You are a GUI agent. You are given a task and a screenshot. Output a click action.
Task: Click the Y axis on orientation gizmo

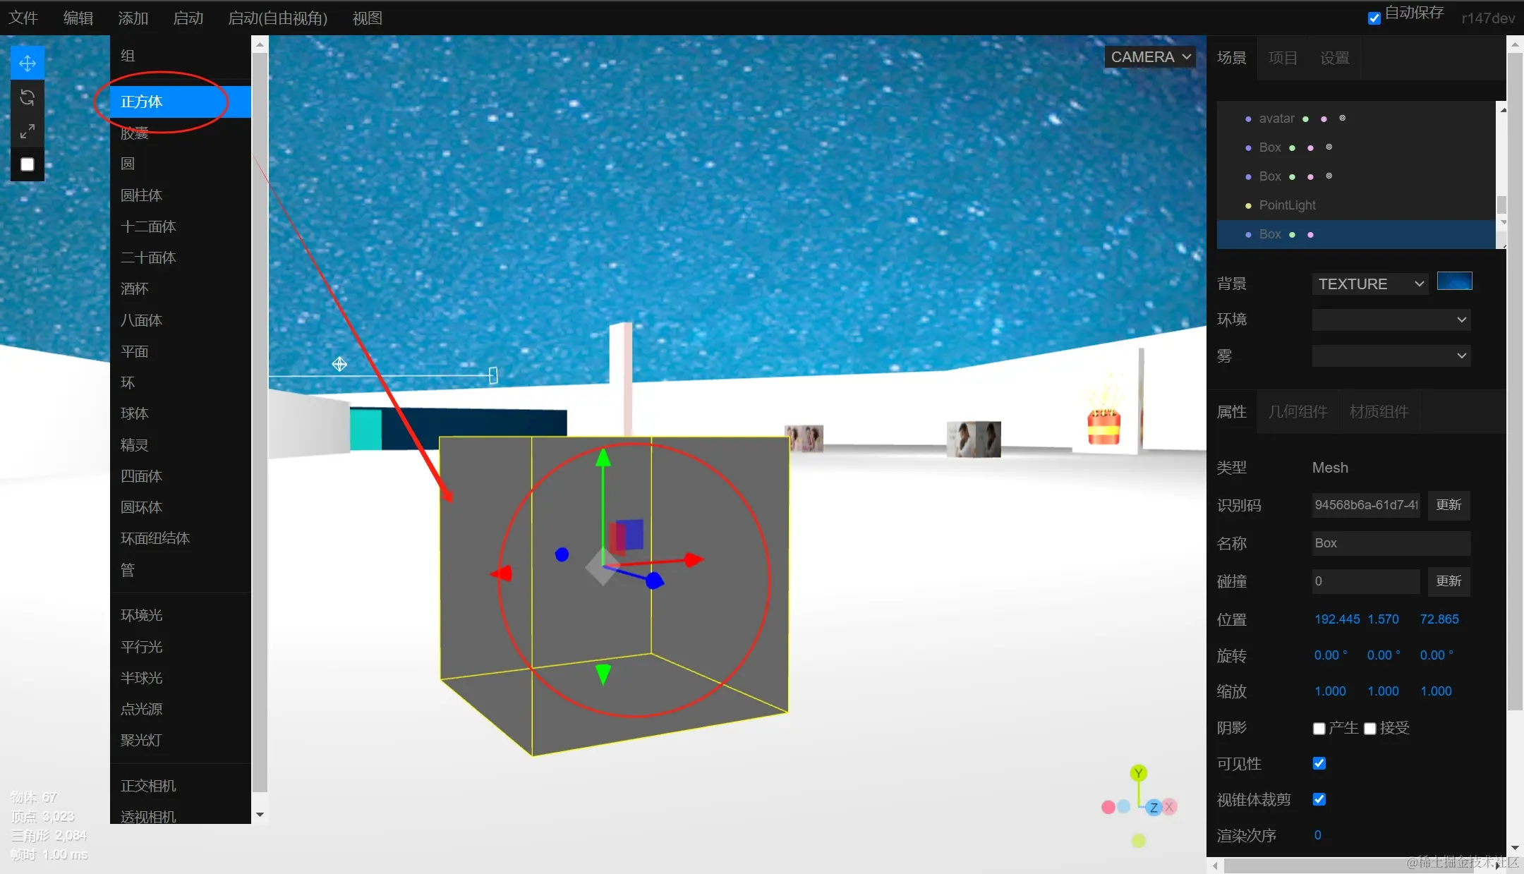(1138, 773)
